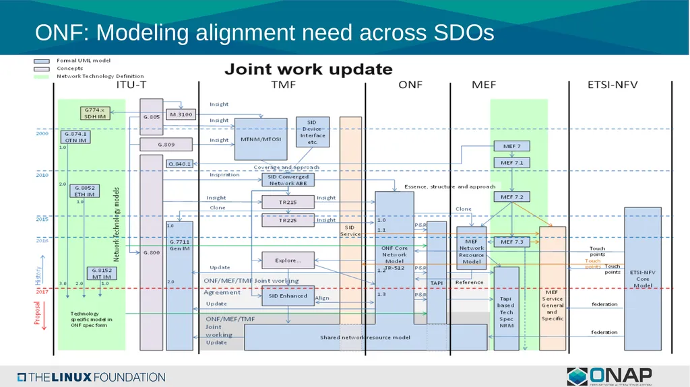Click the red Proposal arrow label
This screenshot has height=387, width=690.
38,313
